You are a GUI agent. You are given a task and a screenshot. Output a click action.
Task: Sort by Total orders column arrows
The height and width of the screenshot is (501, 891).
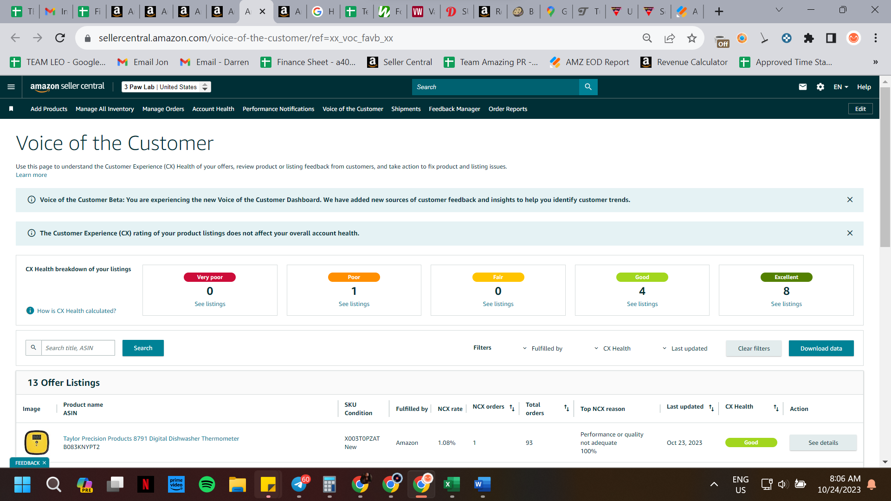point(567,408)
